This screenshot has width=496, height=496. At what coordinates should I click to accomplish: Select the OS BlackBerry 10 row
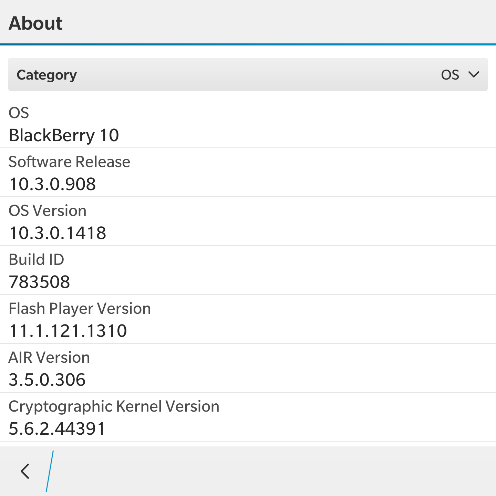tap(248, 124)
